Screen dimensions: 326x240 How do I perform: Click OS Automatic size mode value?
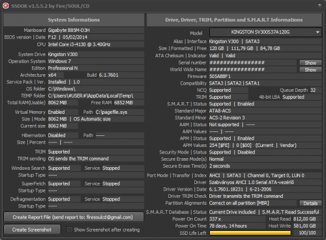pyautogui.click(x=92, y=119)
